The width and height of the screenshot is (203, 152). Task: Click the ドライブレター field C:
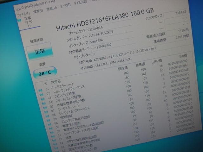(94, 54)
